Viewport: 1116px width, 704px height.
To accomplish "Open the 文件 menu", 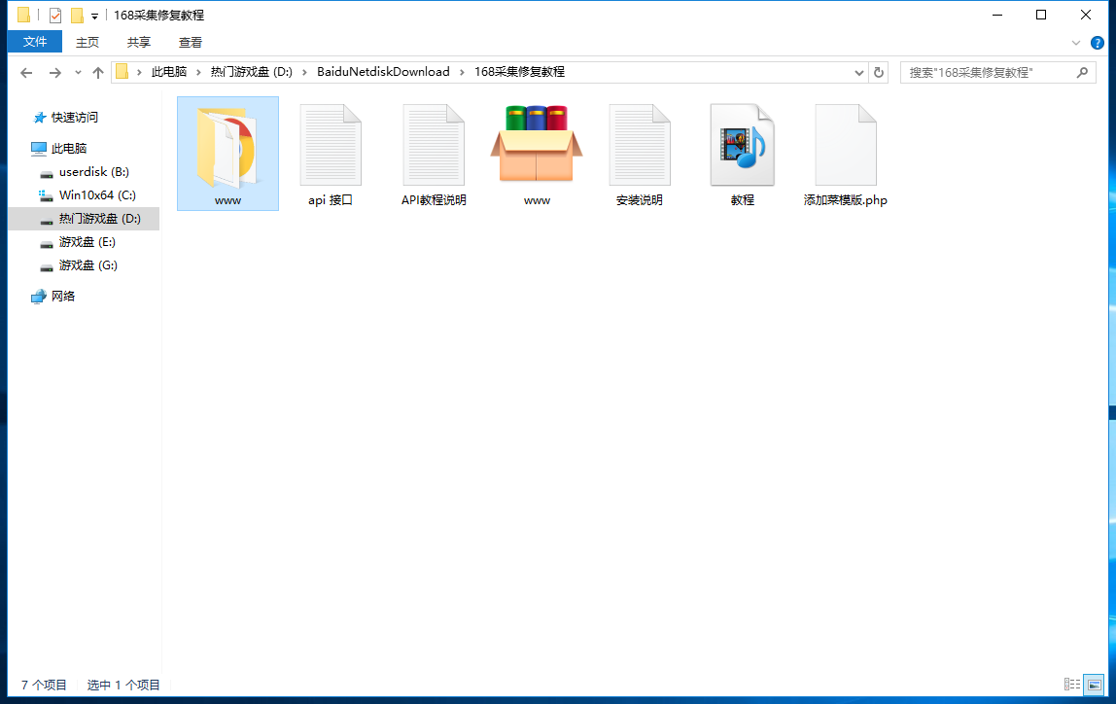I will (35, 42).
